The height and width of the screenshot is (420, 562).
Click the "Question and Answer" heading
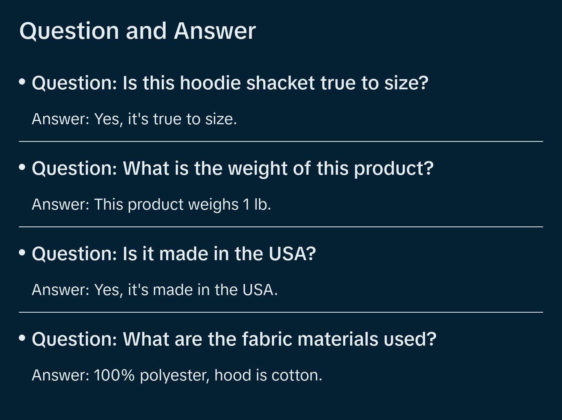tap(137, 31)
